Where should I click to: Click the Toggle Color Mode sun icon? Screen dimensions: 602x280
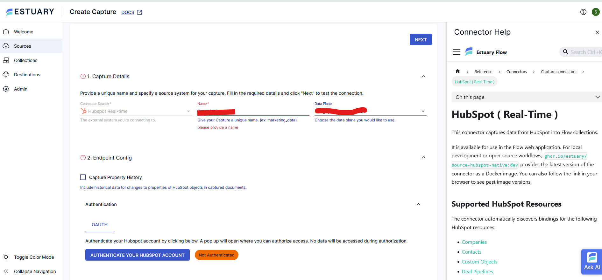6,257
